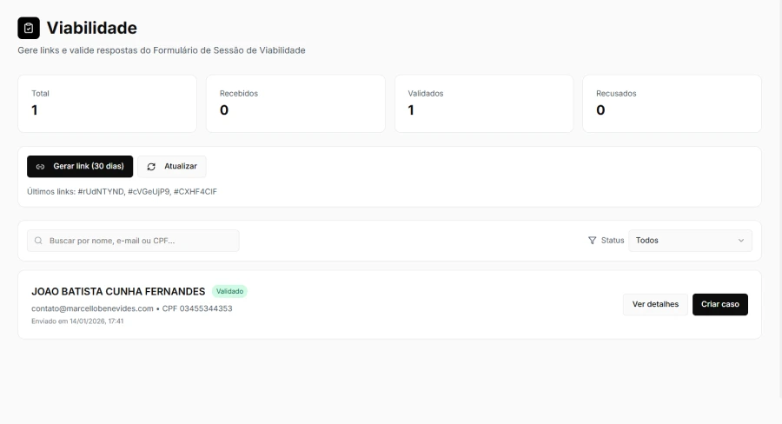The height and width of the screenshot is (424, 782).
Task: Select the Total summary card
Action: (x=107, y=103)
